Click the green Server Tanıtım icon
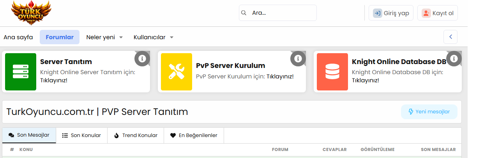 pos(21,72)
